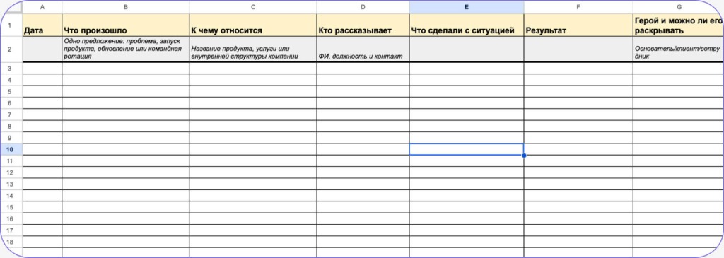Select column C header
Screen dimensions: 724x258
(253, 7)
